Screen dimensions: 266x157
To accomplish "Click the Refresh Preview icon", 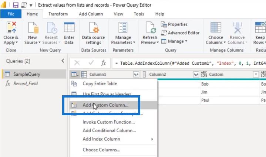I will [151, 27].
